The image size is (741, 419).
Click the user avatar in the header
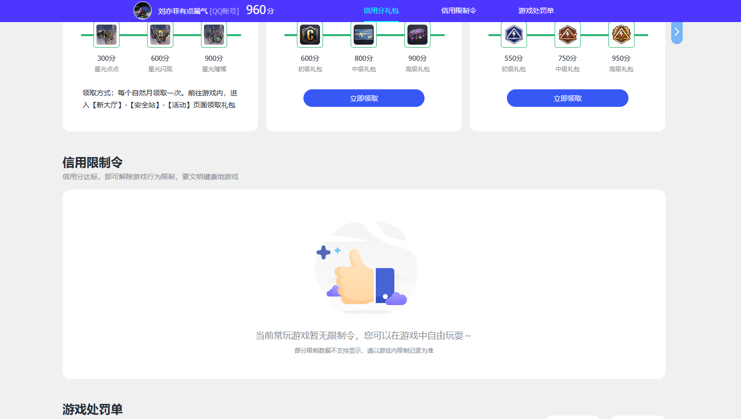143,10
